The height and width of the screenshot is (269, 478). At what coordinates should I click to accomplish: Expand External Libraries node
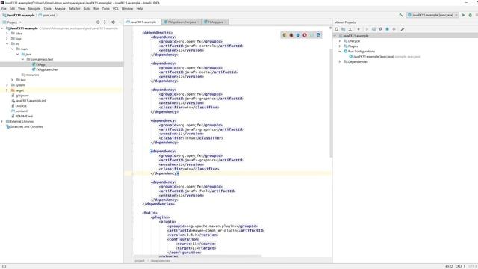[2, 121]
